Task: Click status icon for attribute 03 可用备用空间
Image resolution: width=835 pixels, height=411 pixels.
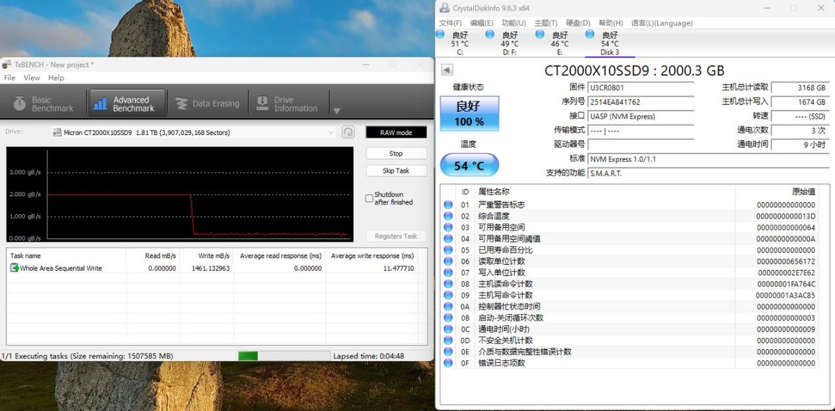Action: click(x=448, y=227)
